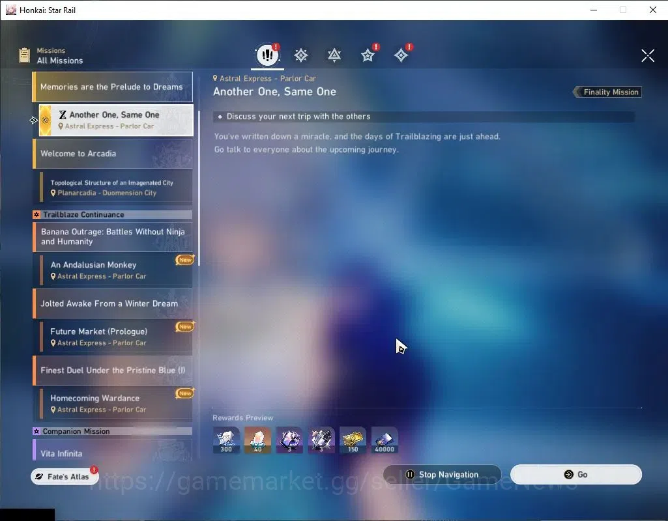The image size is (668, 521).
Task: Switch to the Trailblaze Continuance triangle tab icon
Action: pyautogui.click(x=334, y=55)
